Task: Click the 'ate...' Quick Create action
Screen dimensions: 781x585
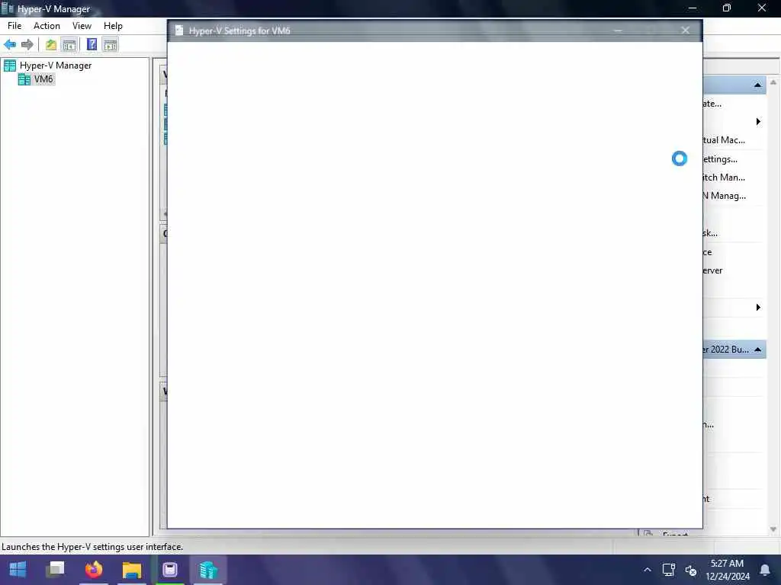Action: point(712,104)
